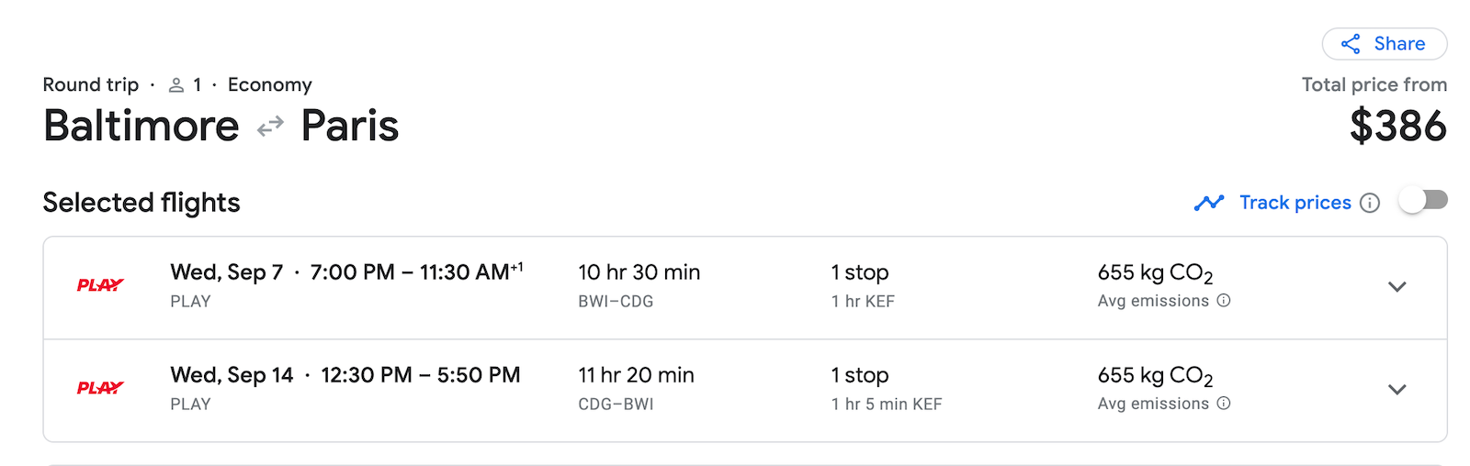Click the Track prices trend line icon
This screenshot has width=1470, height=466.
pyautogui.click(x=1209, y=203)
